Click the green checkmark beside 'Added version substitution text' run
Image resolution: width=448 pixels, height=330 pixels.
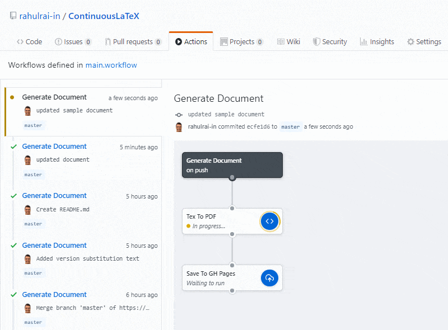(x=13, y=246)
